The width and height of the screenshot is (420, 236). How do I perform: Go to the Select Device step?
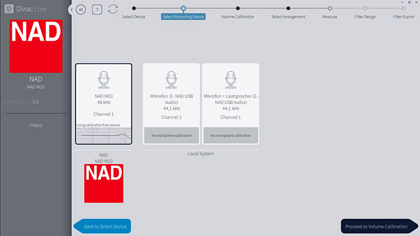pyautogui.click(x=134, y=8)
